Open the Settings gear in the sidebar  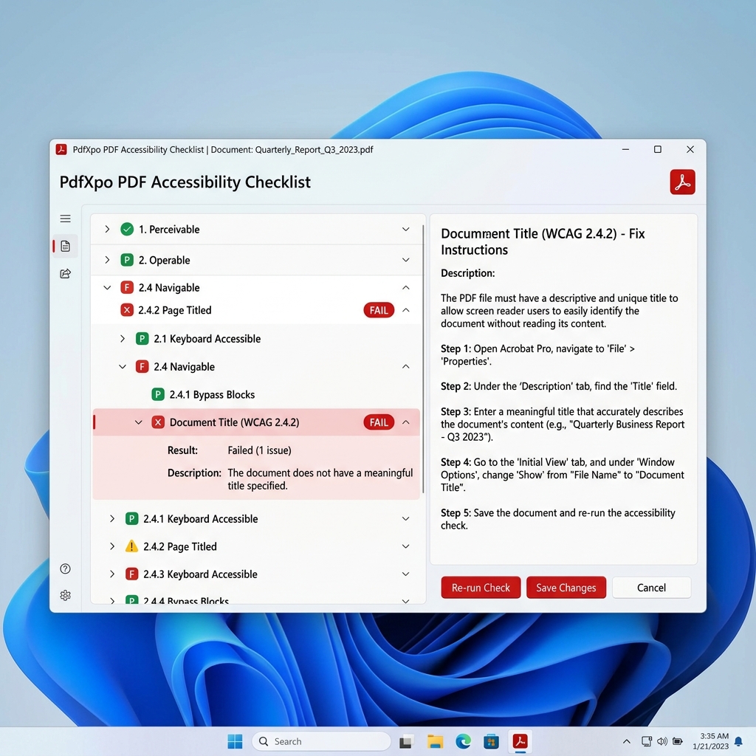coord(65,595)
